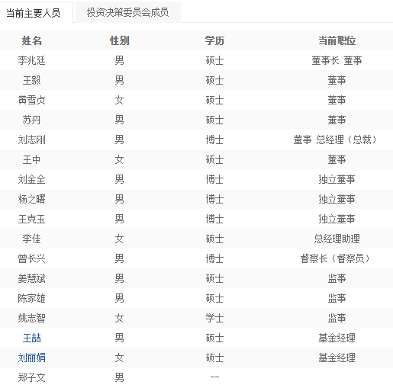Screen dimensions: 393x388
Task: Click the 当前职位 column header
Action: (337, 40)
